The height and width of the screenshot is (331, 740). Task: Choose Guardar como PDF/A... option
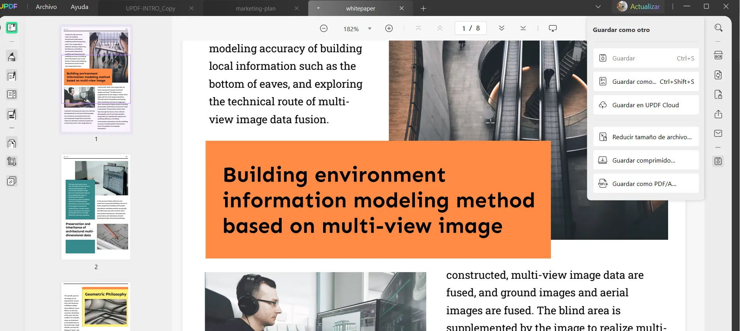coord(646,184)
